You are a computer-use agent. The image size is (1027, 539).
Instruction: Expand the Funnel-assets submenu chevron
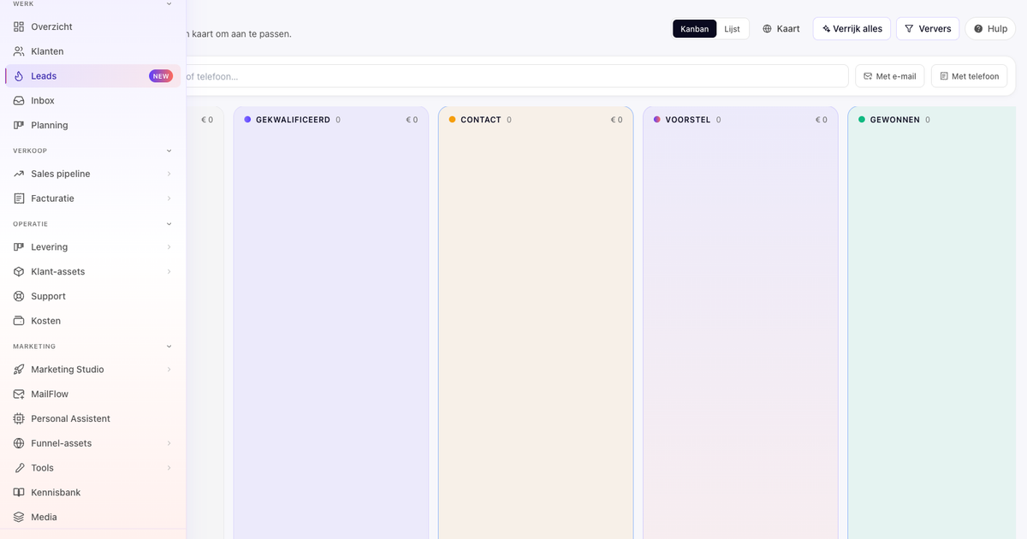pos(169,443)
